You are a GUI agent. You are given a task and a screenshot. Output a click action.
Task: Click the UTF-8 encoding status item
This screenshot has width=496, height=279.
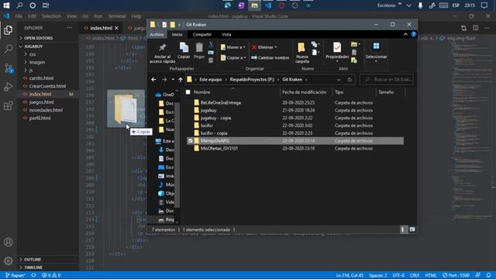click(398, 275)
